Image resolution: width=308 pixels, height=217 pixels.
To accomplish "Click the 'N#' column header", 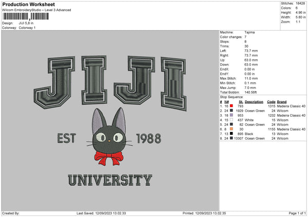I will pos(227,102).
